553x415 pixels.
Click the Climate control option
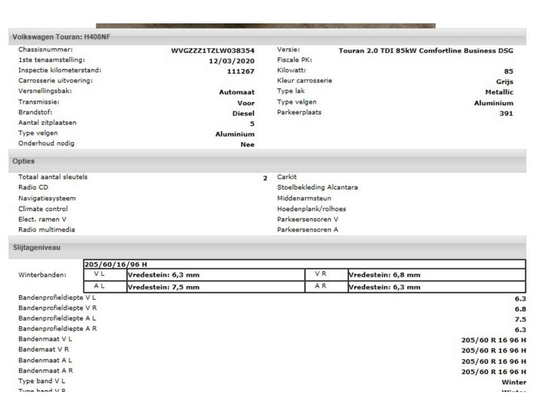43,209
